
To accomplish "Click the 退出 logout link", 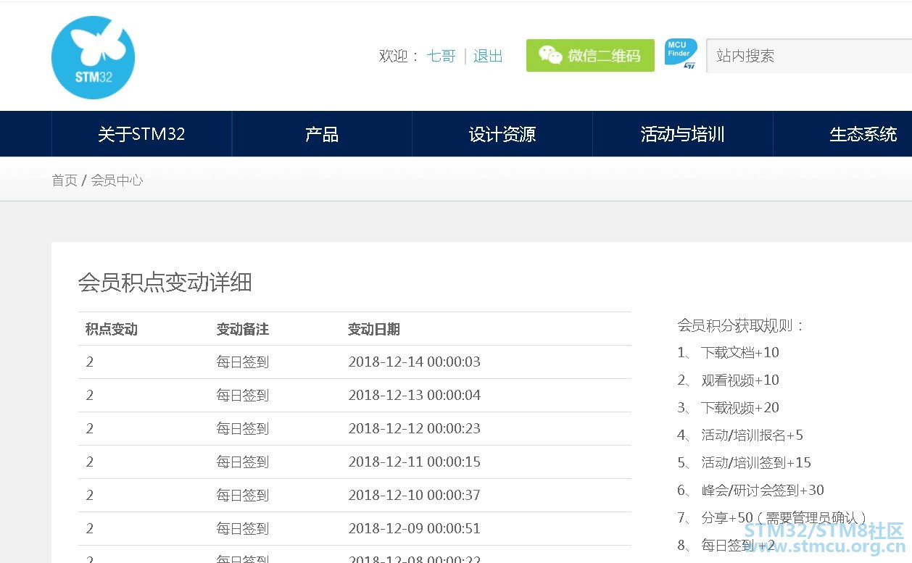I will click(488, 56).
